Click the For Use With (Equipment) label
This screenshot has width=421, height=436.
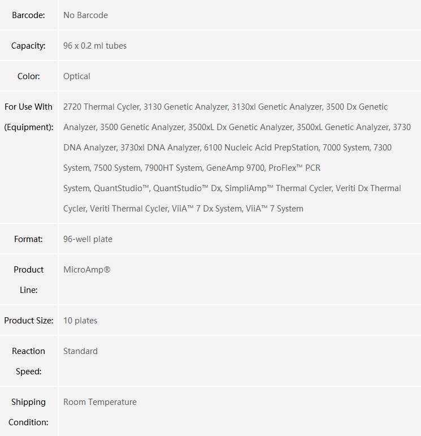(x=29, y=117)
